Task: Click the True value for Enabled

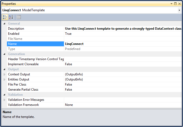Action: (68, 34)
